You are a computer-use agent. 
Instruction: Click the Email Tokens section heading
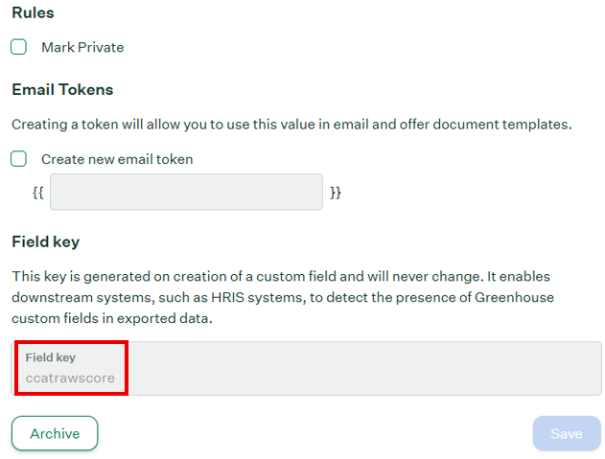(x=62, y=89)
